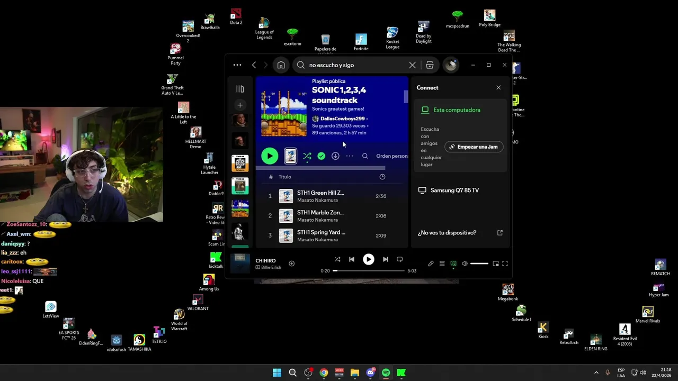Go back in Spotify navigation
This screenshot has width=678, height=381.
pos(254,65)
